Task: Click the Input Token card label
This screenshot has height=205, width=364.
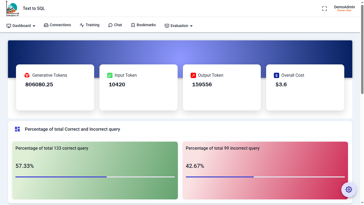Action: [x=126, y=75]
